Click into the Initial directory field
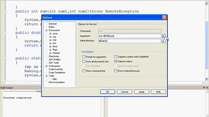The height and width of the screenshot is (117, 209). tap(130, 41)
